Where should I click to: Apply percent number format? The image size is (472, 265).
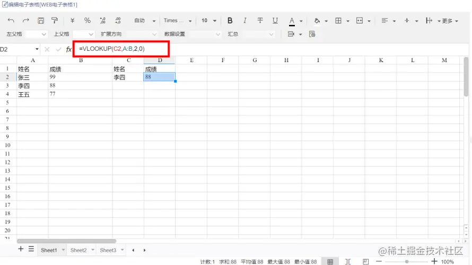[88, 21]
